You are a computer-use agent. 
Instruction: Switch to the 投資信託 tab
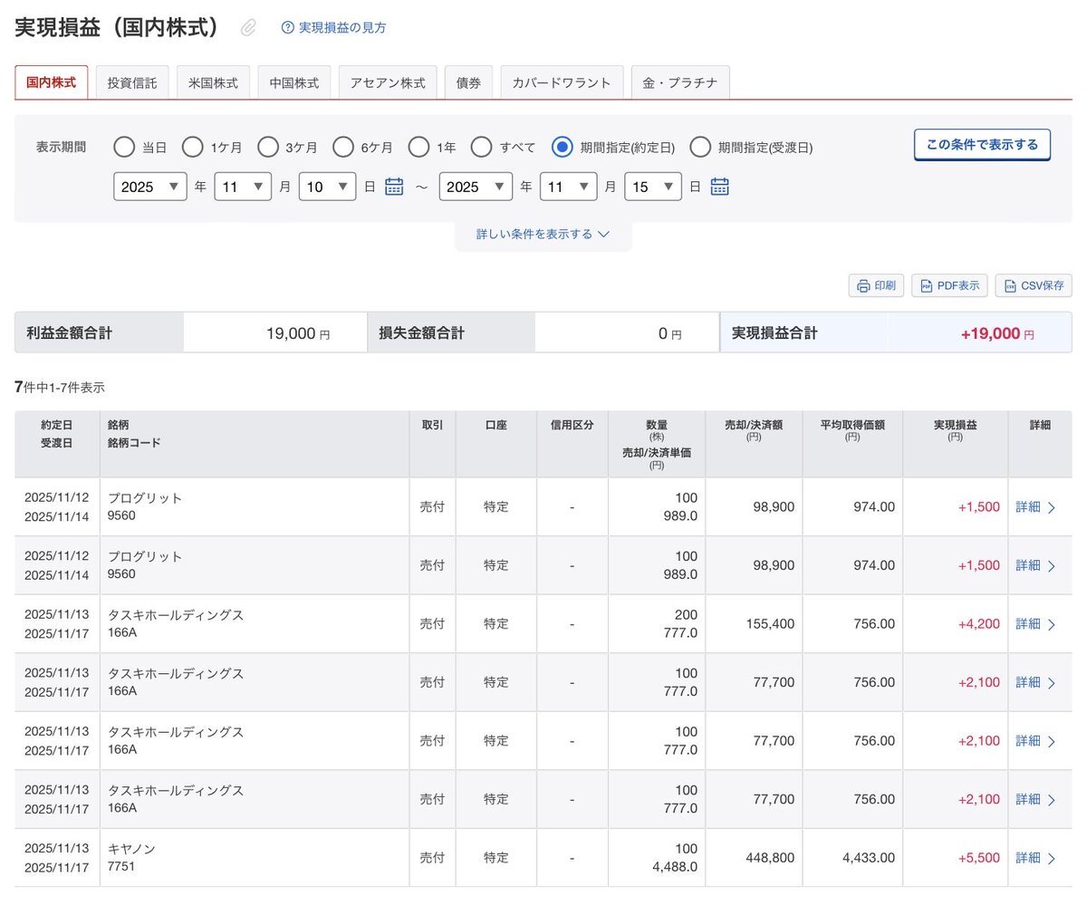(132, 82)
